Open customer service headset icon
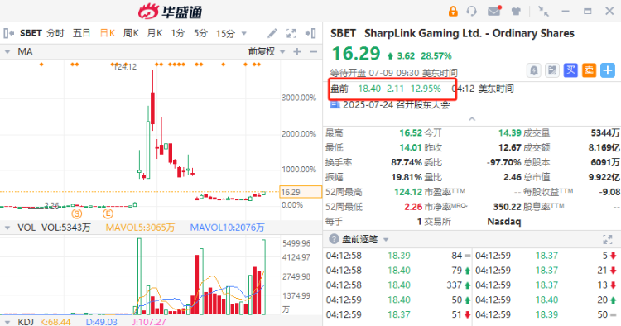621x326 pixels. coord(472,11)
